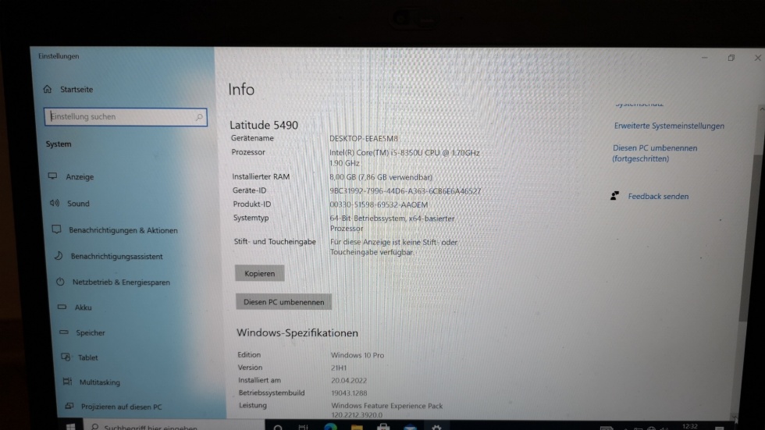Screen dimensions: 765x430
Task: Open Erweiterte Systemeinstellungen link
Action: click(669, 126)
